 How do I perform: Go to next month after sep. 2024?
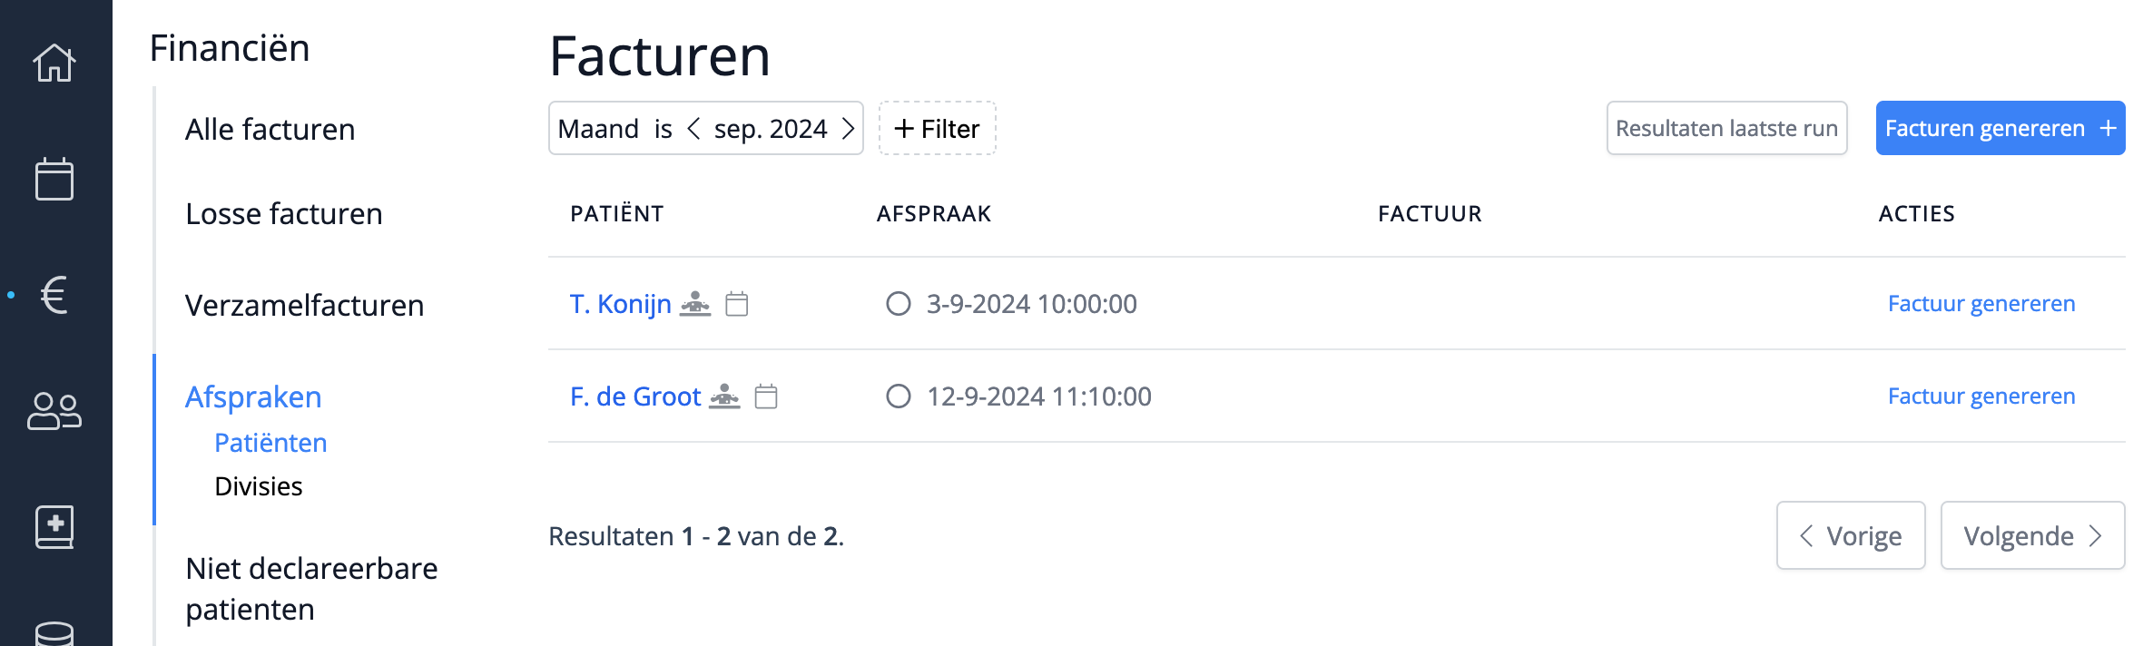click(848, 129)
